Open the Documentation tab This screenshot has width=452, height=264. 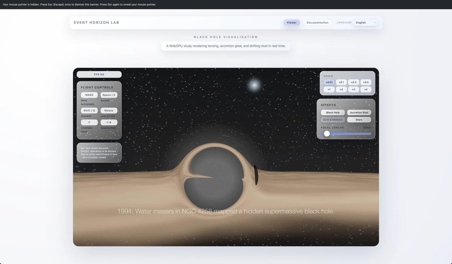[317, 23]
